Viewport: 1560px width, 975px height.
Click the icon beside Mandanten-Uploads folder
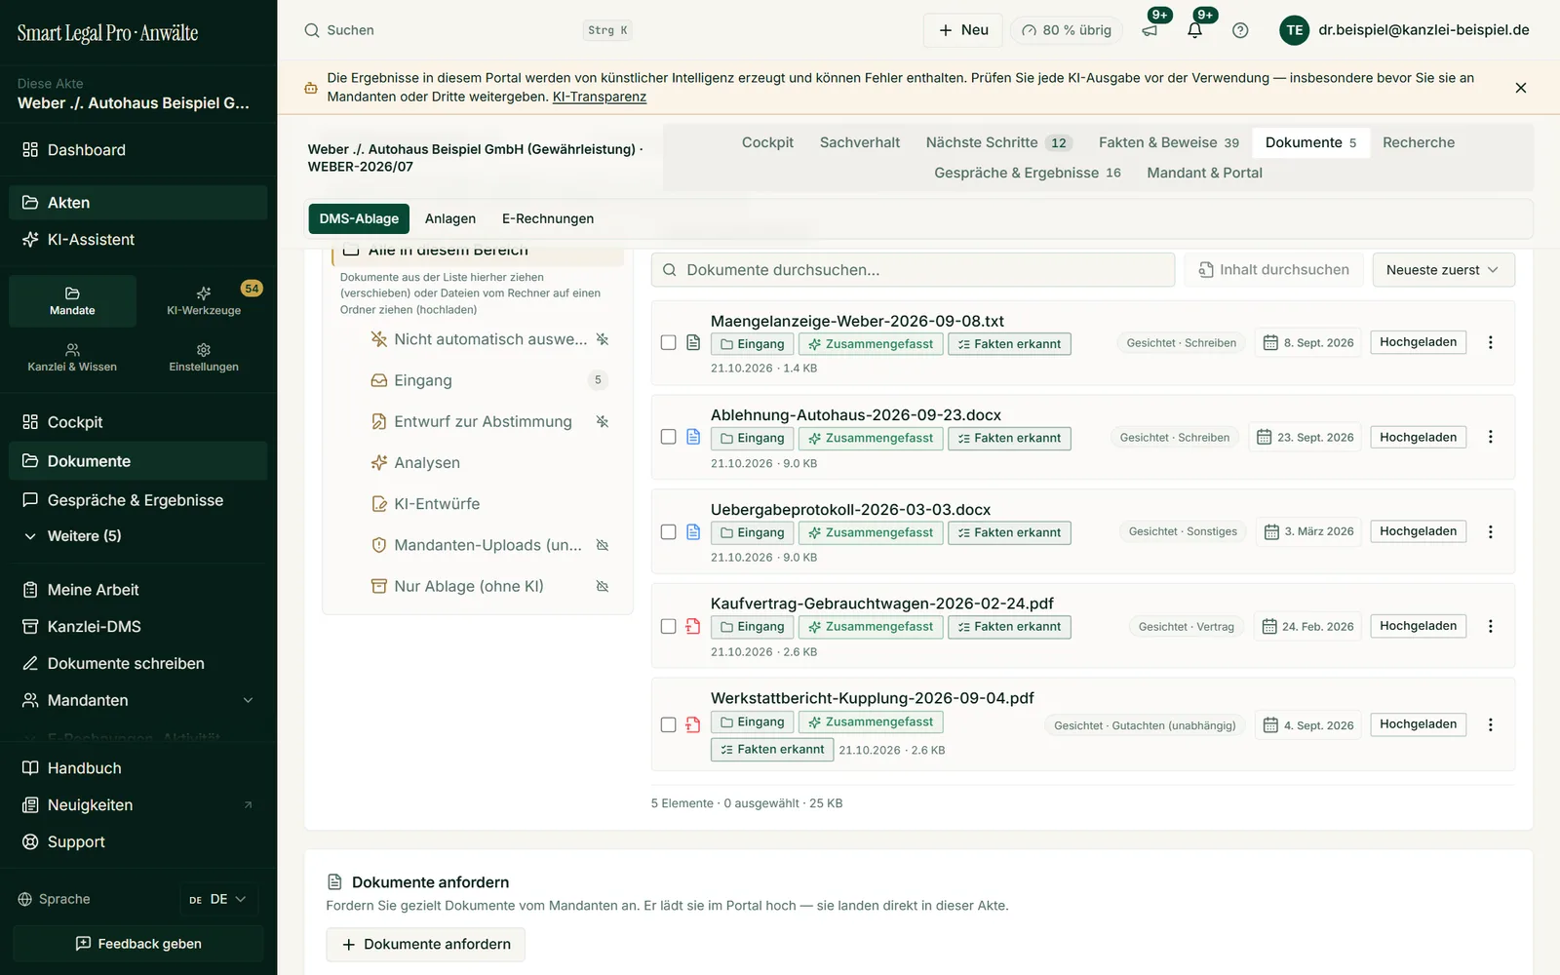[603, 545]
